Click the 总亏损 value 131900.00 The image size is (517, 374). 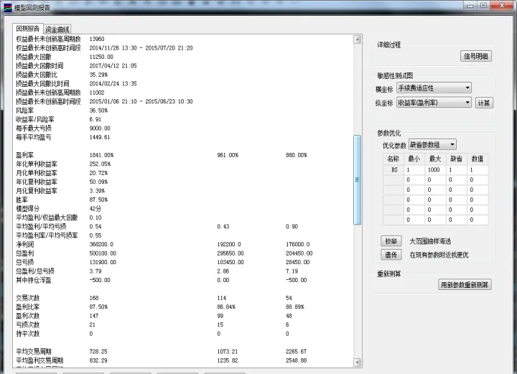pos(103,262)
